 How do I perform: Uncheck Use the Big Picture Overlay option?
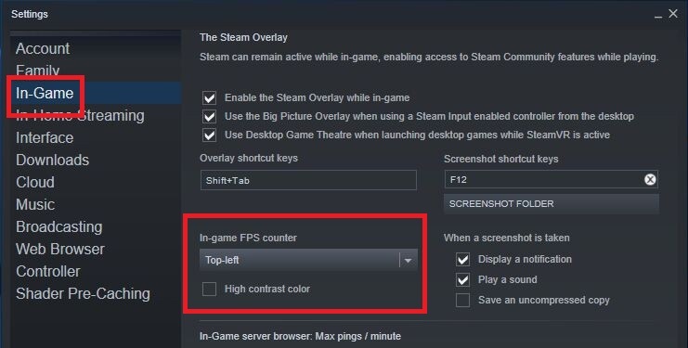click(x=209, y=116)
